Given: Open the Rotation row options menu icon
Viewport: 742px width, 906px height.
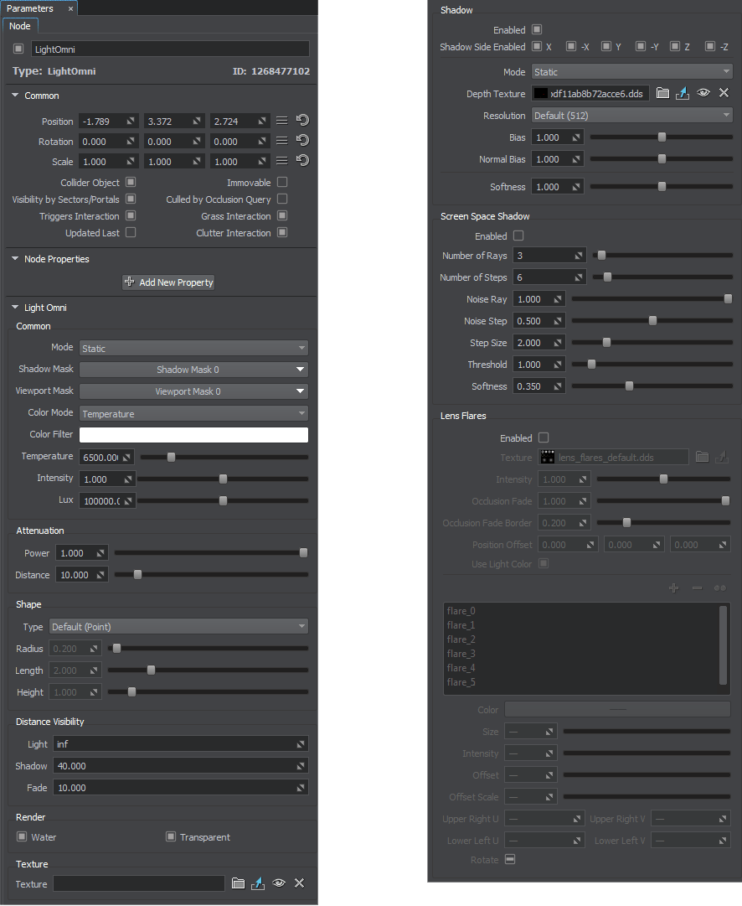Looking at the screenshot, I should coord(282,141).
